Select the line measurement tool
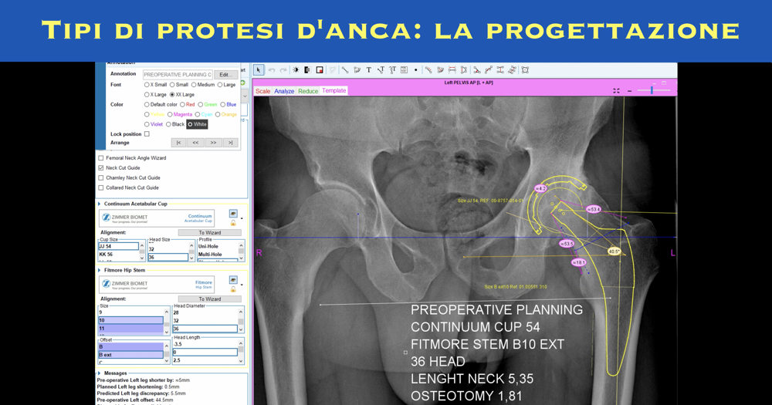The height and width of the screenshot is (405, 772). coord(344,70)
